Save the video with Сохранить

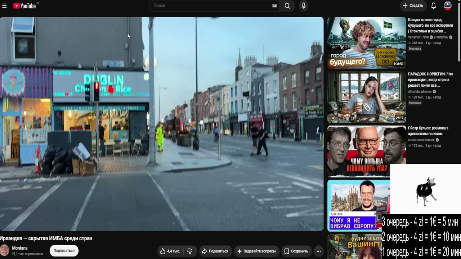click(x=296, y=251)
